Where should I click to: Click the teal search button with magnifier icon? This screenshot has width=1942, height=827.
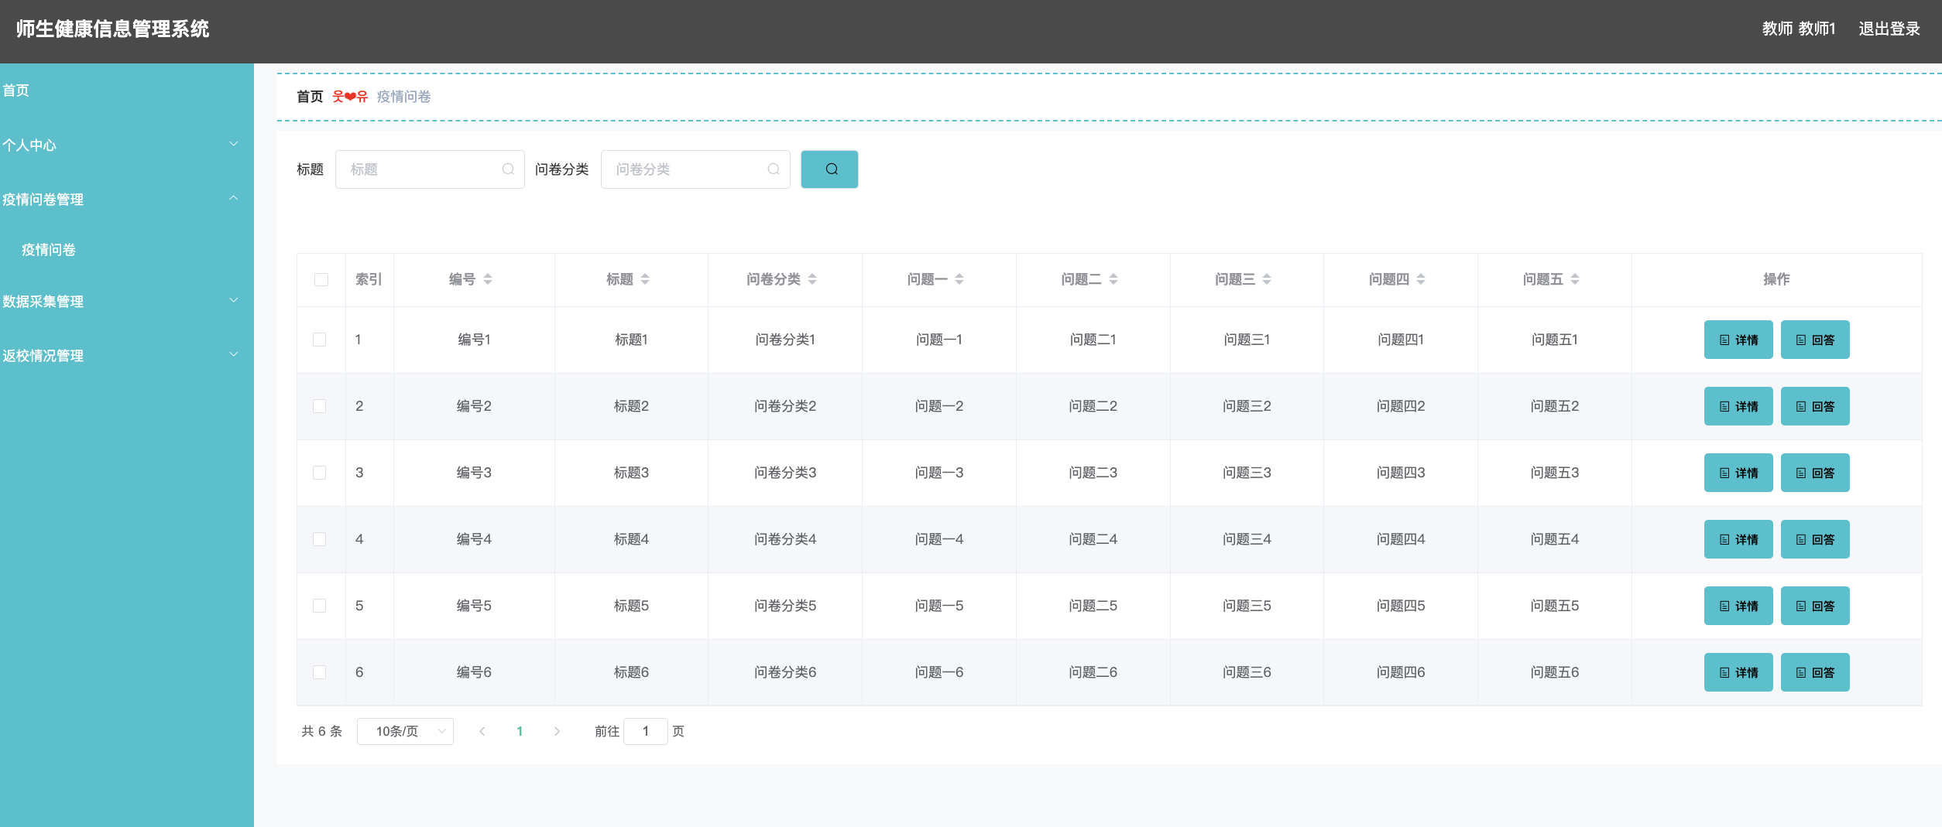829,169
